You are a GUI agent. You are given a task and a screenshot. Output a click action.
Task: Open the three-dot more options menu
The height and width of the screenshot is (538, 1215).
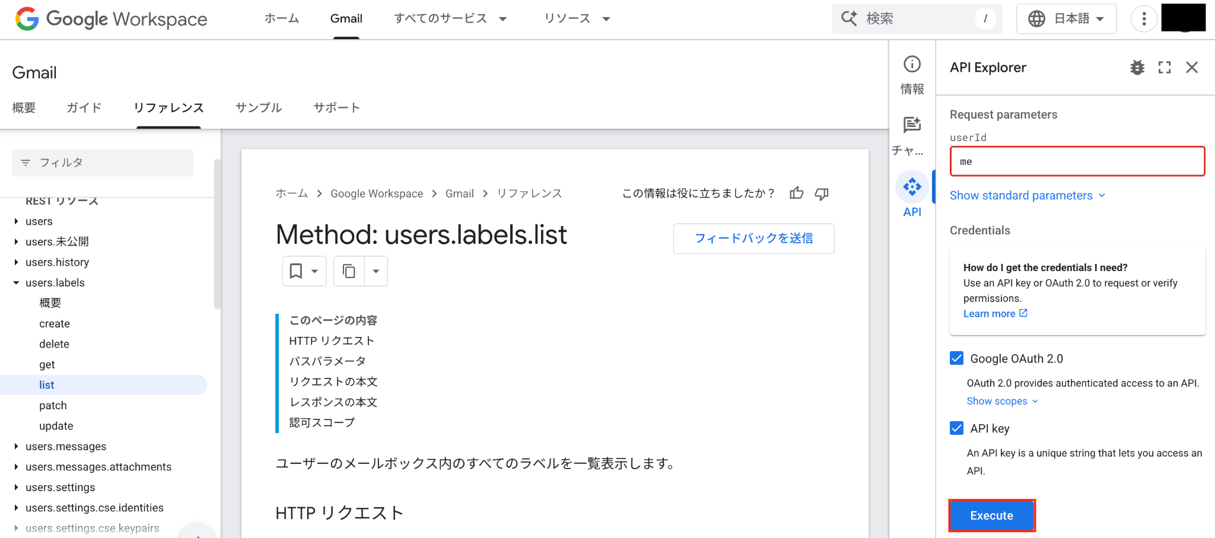click(x=1144, y=19)
